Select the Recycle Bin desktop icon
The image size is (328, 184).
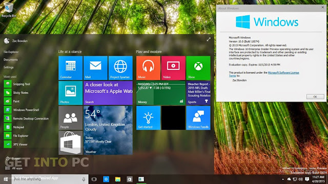[x=9, y=10]
